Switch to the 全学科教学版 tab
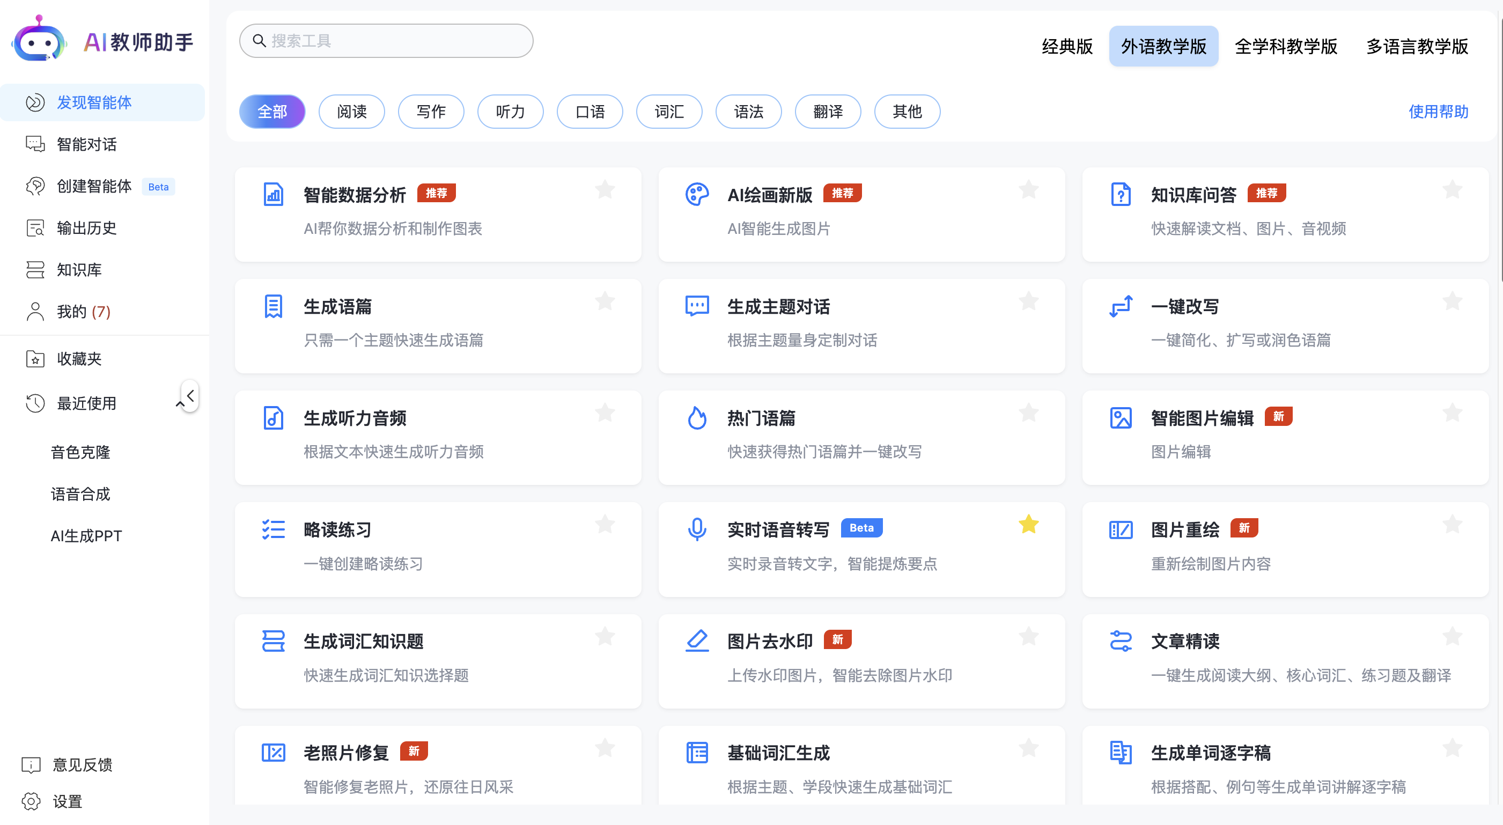Image resolution: width=1503 pixels, height=825 pixels. tap(1285, 46)
